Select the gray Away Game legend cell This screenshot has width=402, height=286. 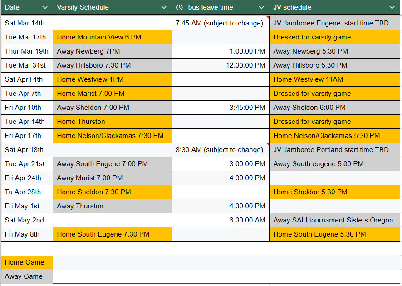point(27,276)
